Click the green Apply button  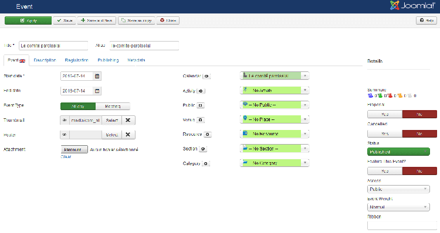coord(28,20)
